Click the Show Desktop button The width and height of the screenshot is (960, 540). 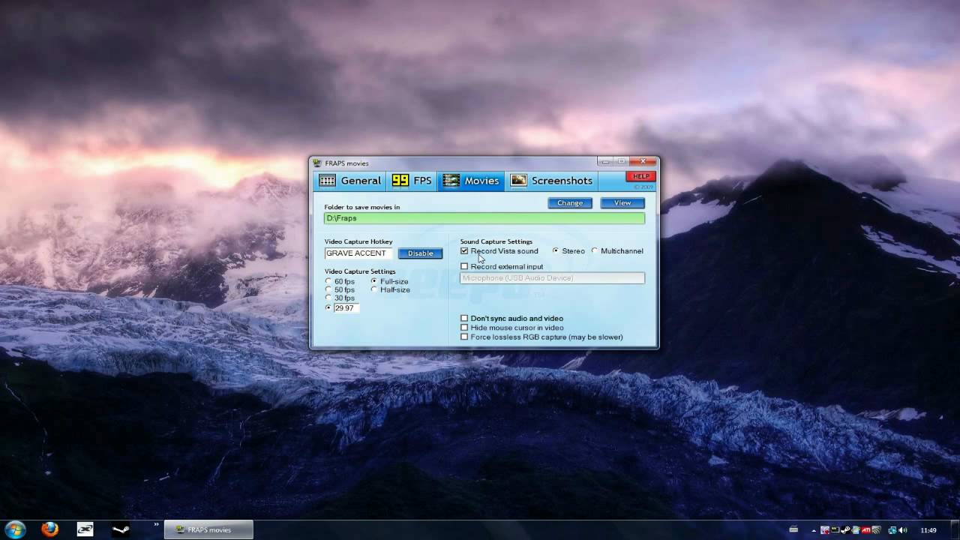coord(955,529)
